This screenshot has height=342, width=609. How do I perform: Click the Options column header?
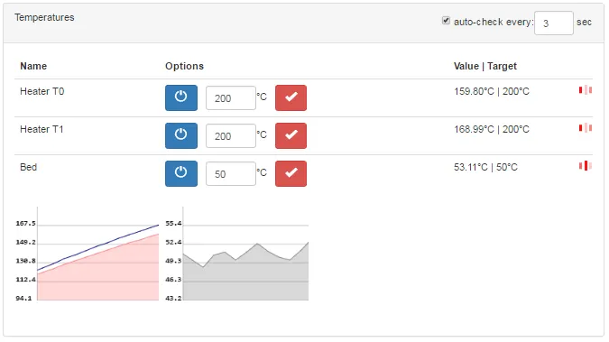pyautogui.click(x=184, y=66)
